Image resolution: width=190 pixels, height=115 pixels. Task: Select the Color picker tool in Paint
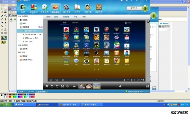tap(2, 16)
